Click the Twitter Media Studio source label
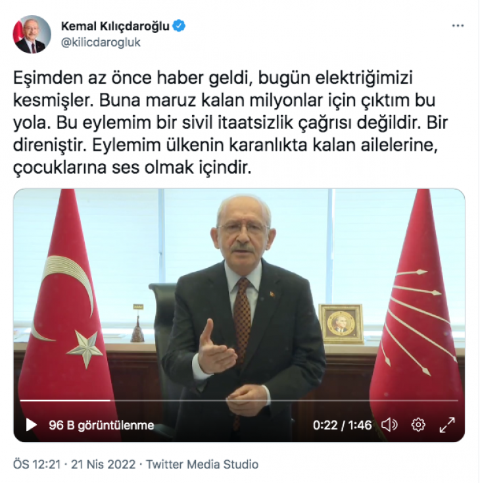Viewport: 480px width, 483px height. [202, 464]
